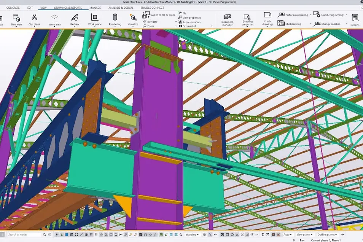
Task: Open Drawing properties
Action: click(247, 18)
